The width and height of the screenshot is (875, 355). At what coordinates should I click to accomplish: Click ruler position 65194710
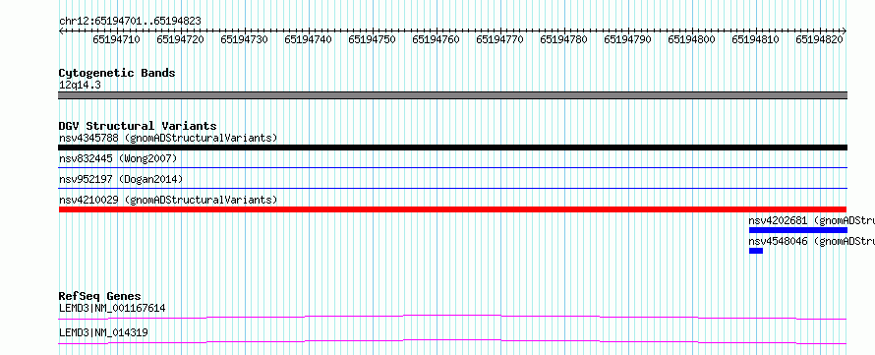pos(117,39)
